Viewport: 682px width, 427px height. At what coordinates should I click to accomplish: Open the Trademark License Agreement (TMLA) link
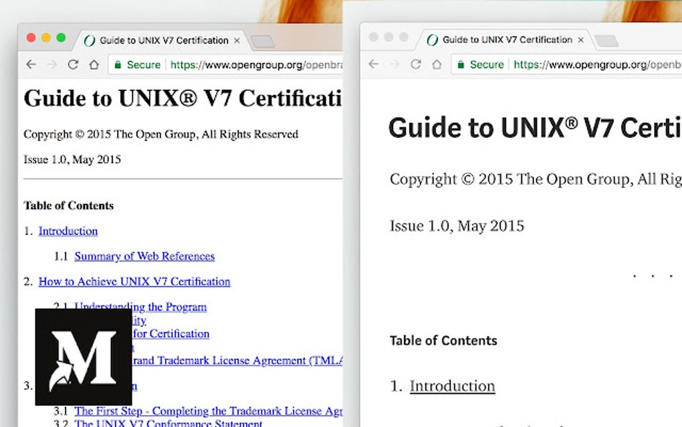[237, 360]
